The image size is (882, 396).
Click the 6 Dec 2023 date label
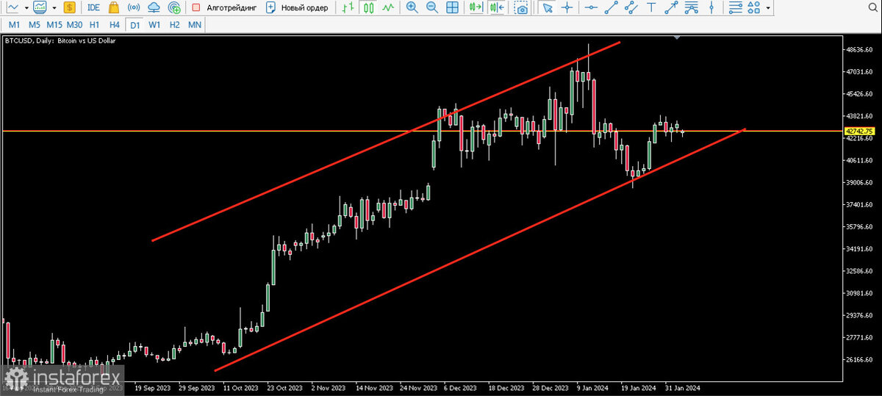pos(460,388)
